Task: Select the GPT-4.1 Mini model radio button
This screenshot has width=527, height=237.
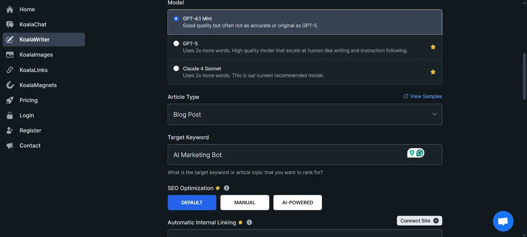Action: 176,18
